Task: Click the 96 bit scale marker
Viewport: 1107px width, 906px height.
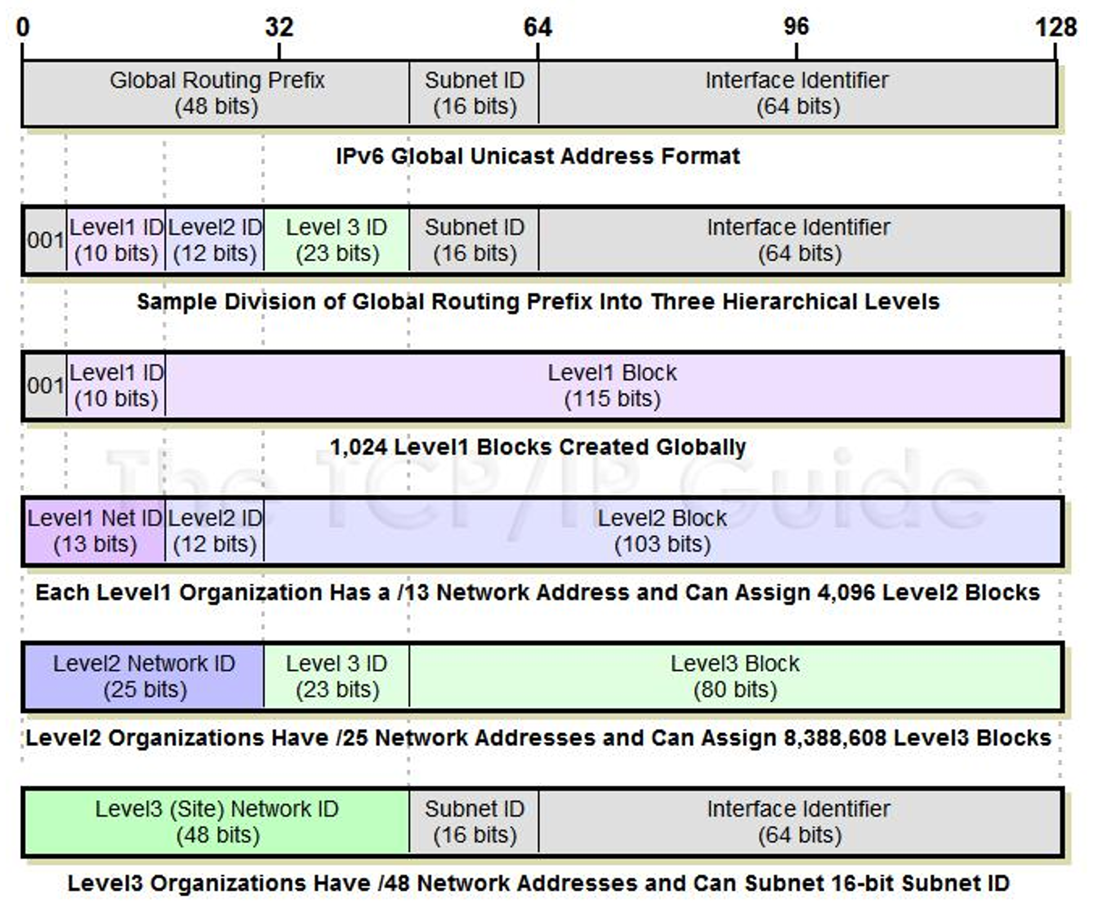Action: tap(796, 27)
